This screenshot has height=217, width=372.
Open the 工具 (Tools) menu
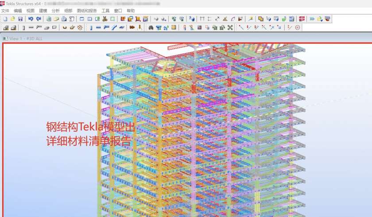(x=105, y=11)
